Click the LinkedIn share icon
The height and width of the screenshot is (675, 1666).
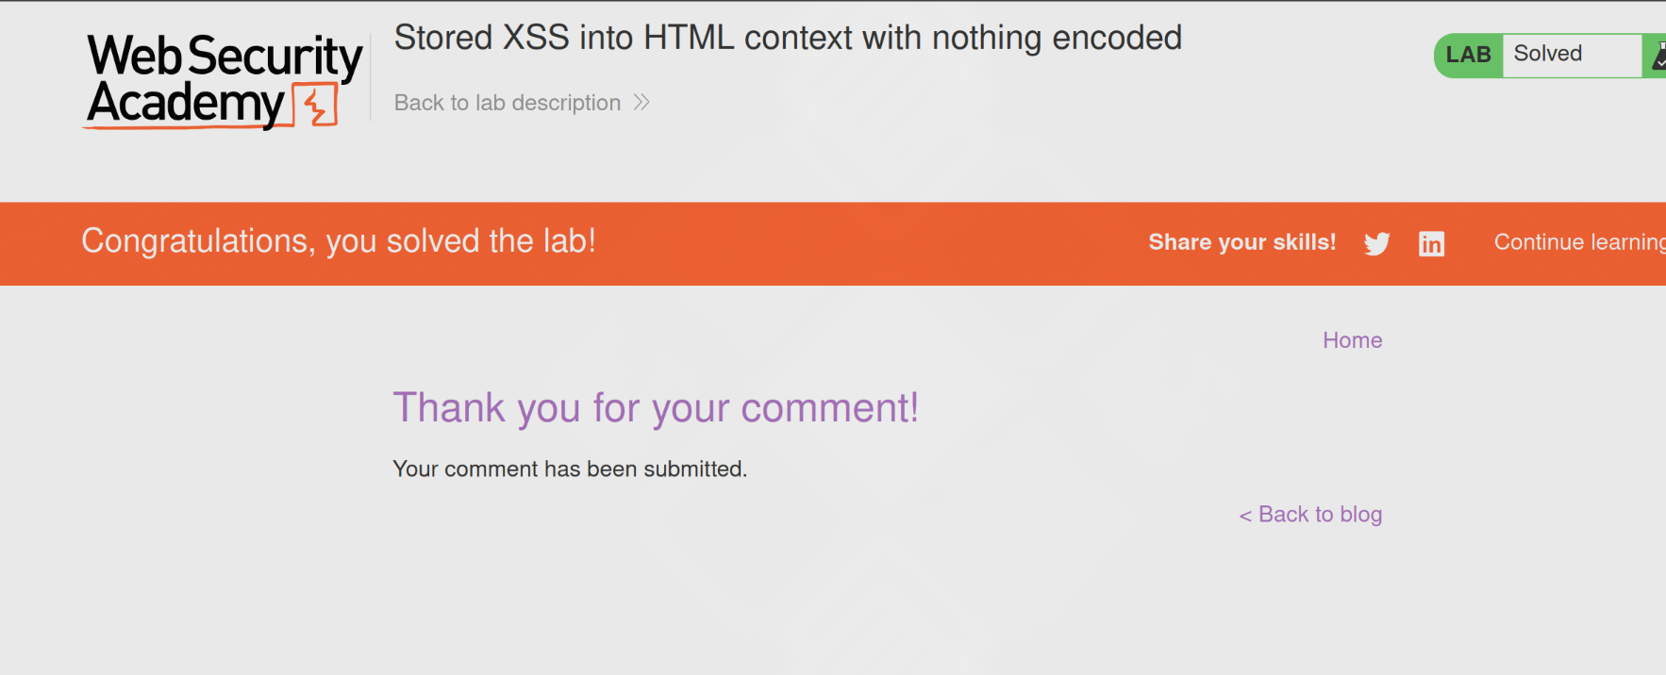(1431, 243)
